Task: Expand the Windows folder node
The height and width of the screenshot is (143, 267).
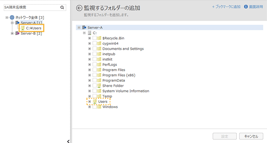Action: 89,107
